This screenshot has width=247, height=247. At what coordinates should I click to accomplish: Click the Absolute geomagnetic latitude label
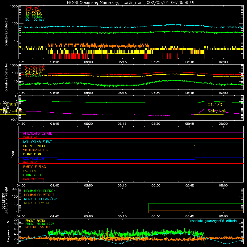(213, 221)
